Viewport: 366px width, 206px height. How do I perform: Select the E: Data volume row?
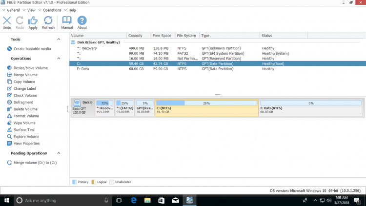pos(218,69)
